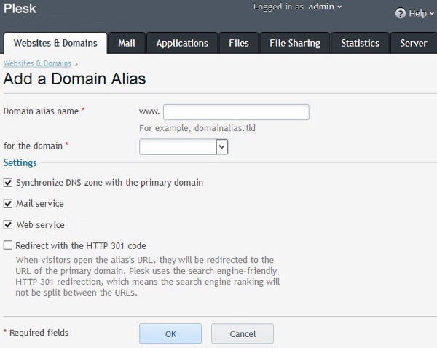
Task: Click the Help question mark icon
Action: 400,14
